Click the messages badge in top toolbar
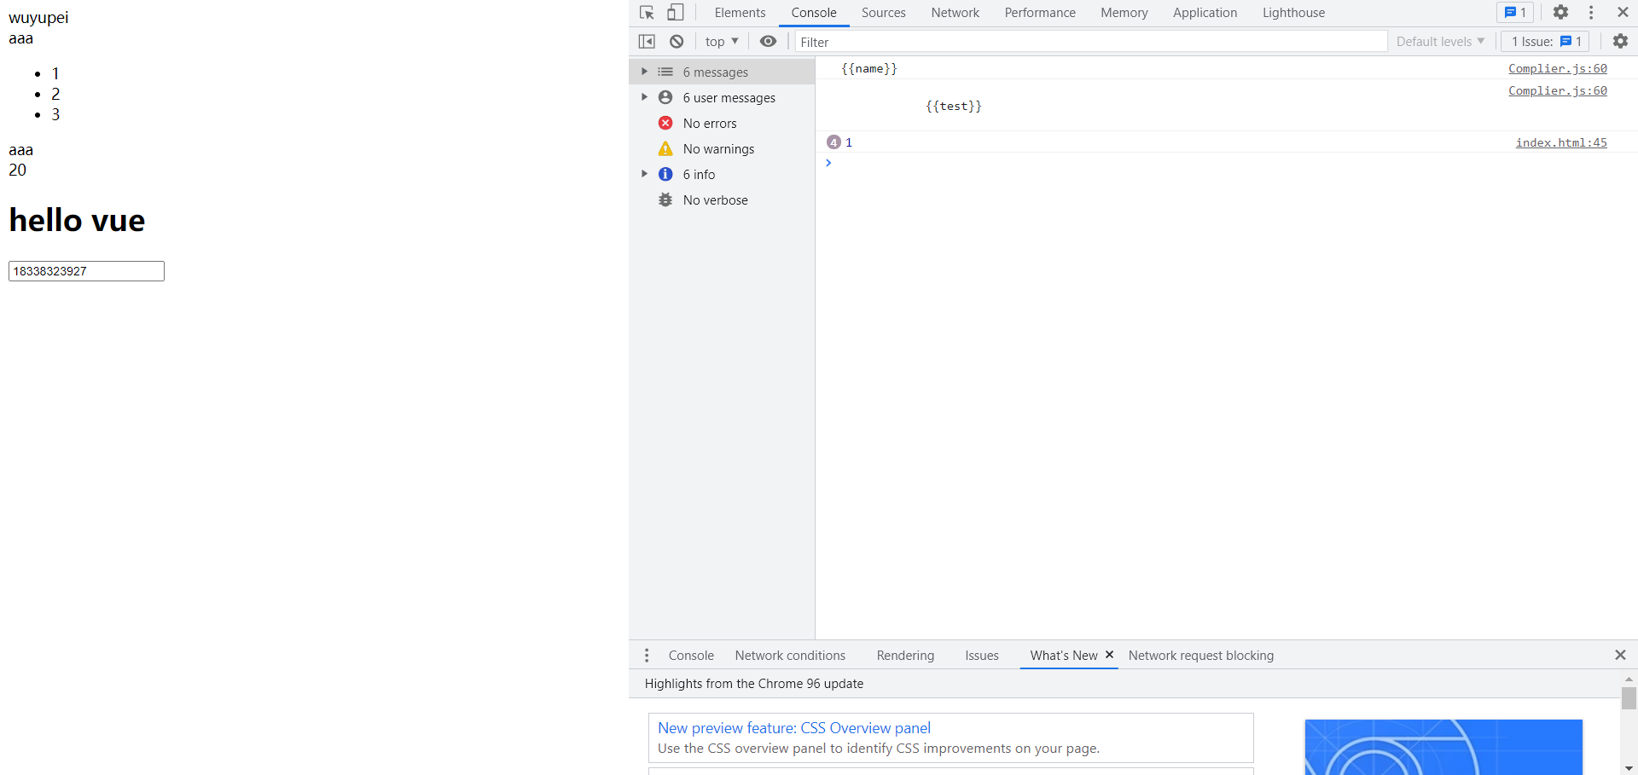 1515,13
